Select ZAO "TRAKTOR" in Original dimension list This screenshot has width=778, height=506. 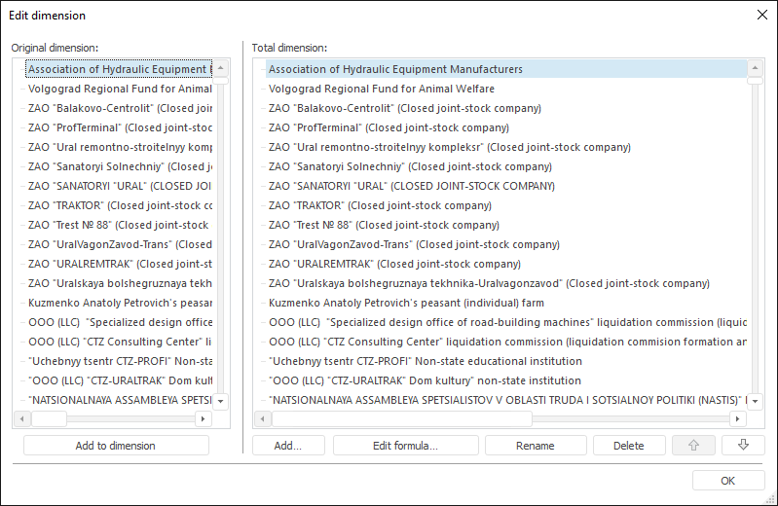(x=119, y=205)
